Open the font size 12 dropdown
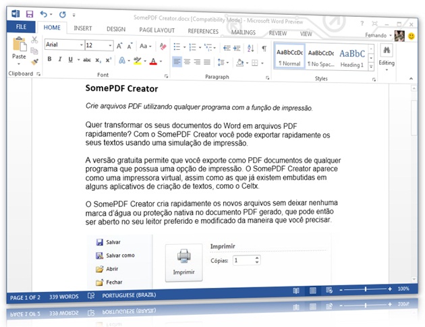This screenshot has width=425, height=327. pyautogui.click(x=110, y=46)
